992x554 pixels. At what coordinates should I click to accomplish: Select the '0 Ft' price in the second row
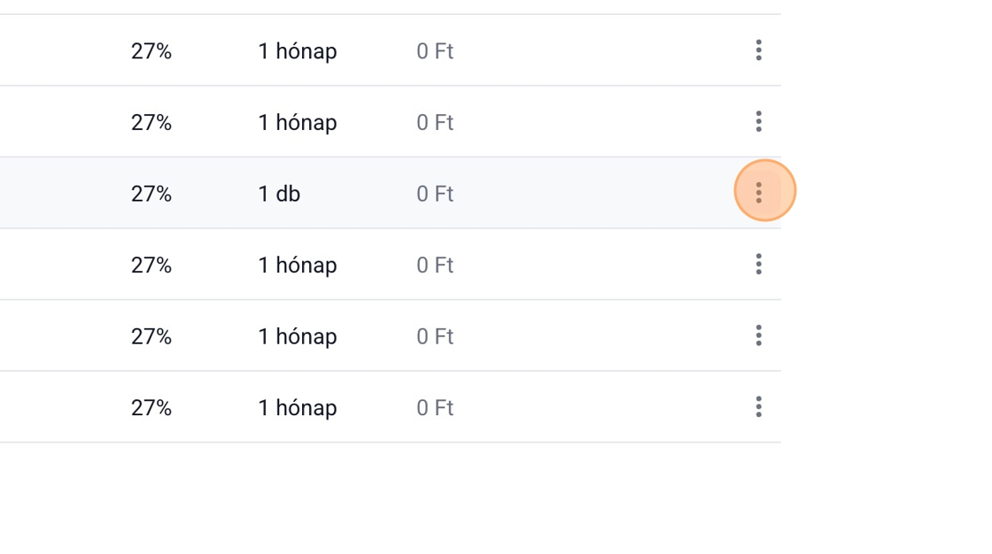coord(435,122)
